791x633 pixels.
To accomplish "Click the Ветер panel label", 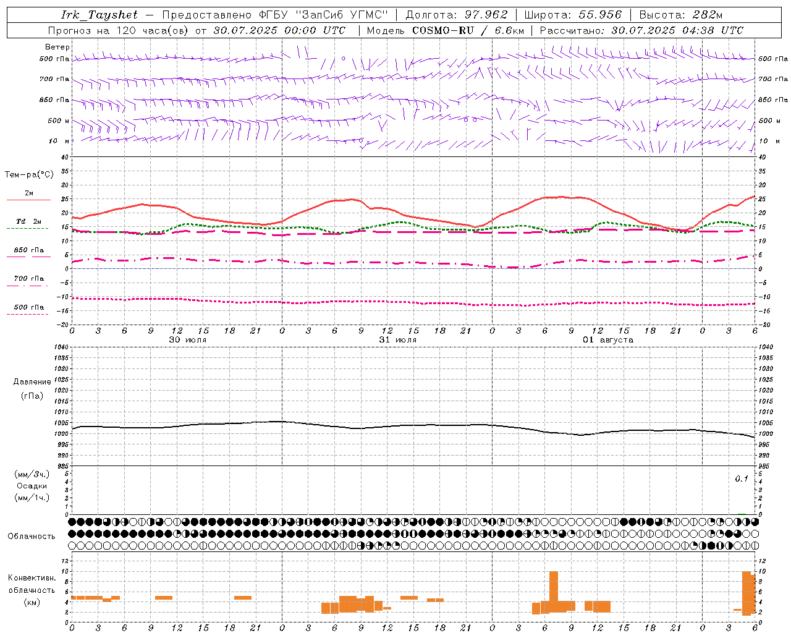I will coord(57,47).
